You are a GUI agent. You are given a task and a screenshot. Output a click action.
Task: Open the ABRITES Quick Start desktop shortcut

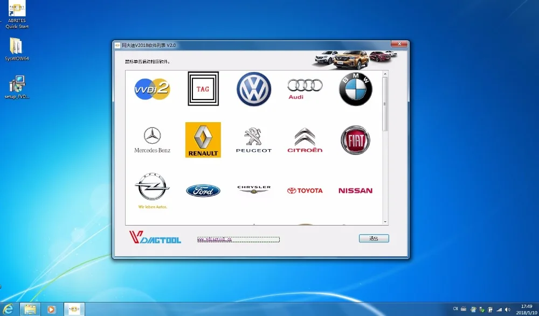[17, 15]
